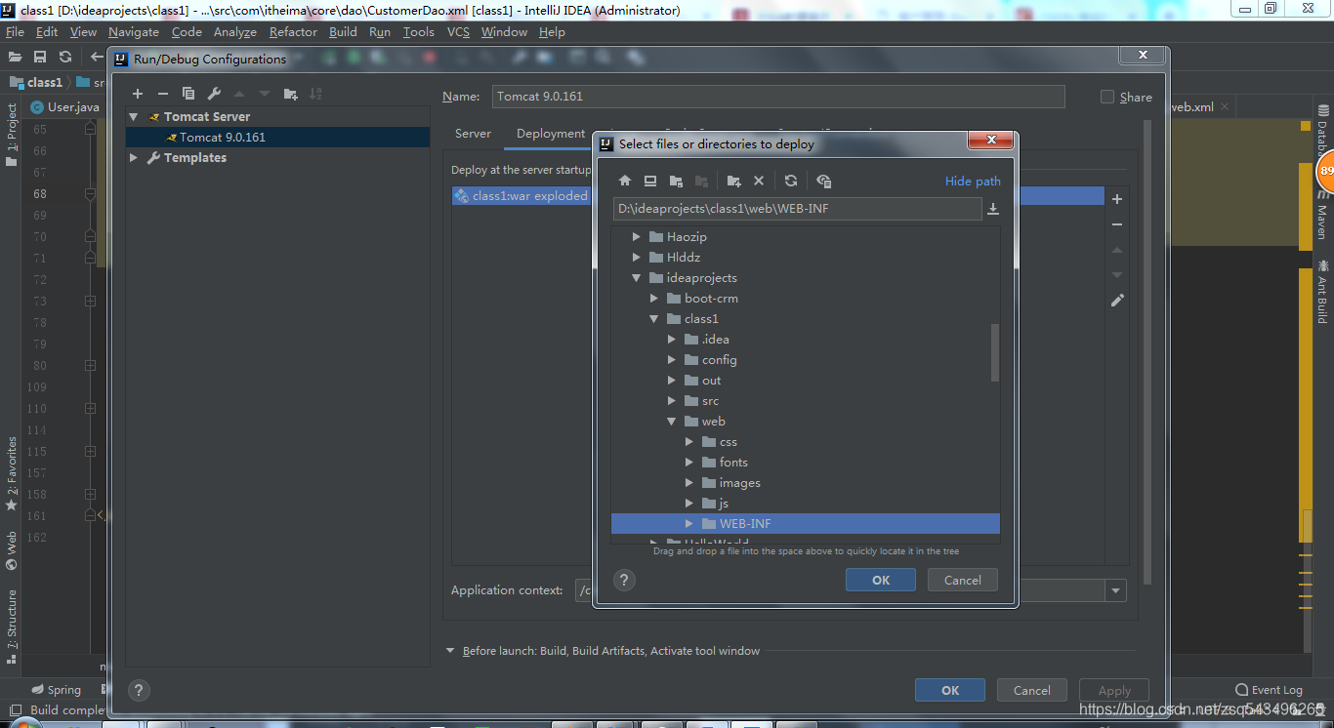The height and width of the screenshot is (728, 1334).
Task: Click Hide path link
Action: (973, 181)
